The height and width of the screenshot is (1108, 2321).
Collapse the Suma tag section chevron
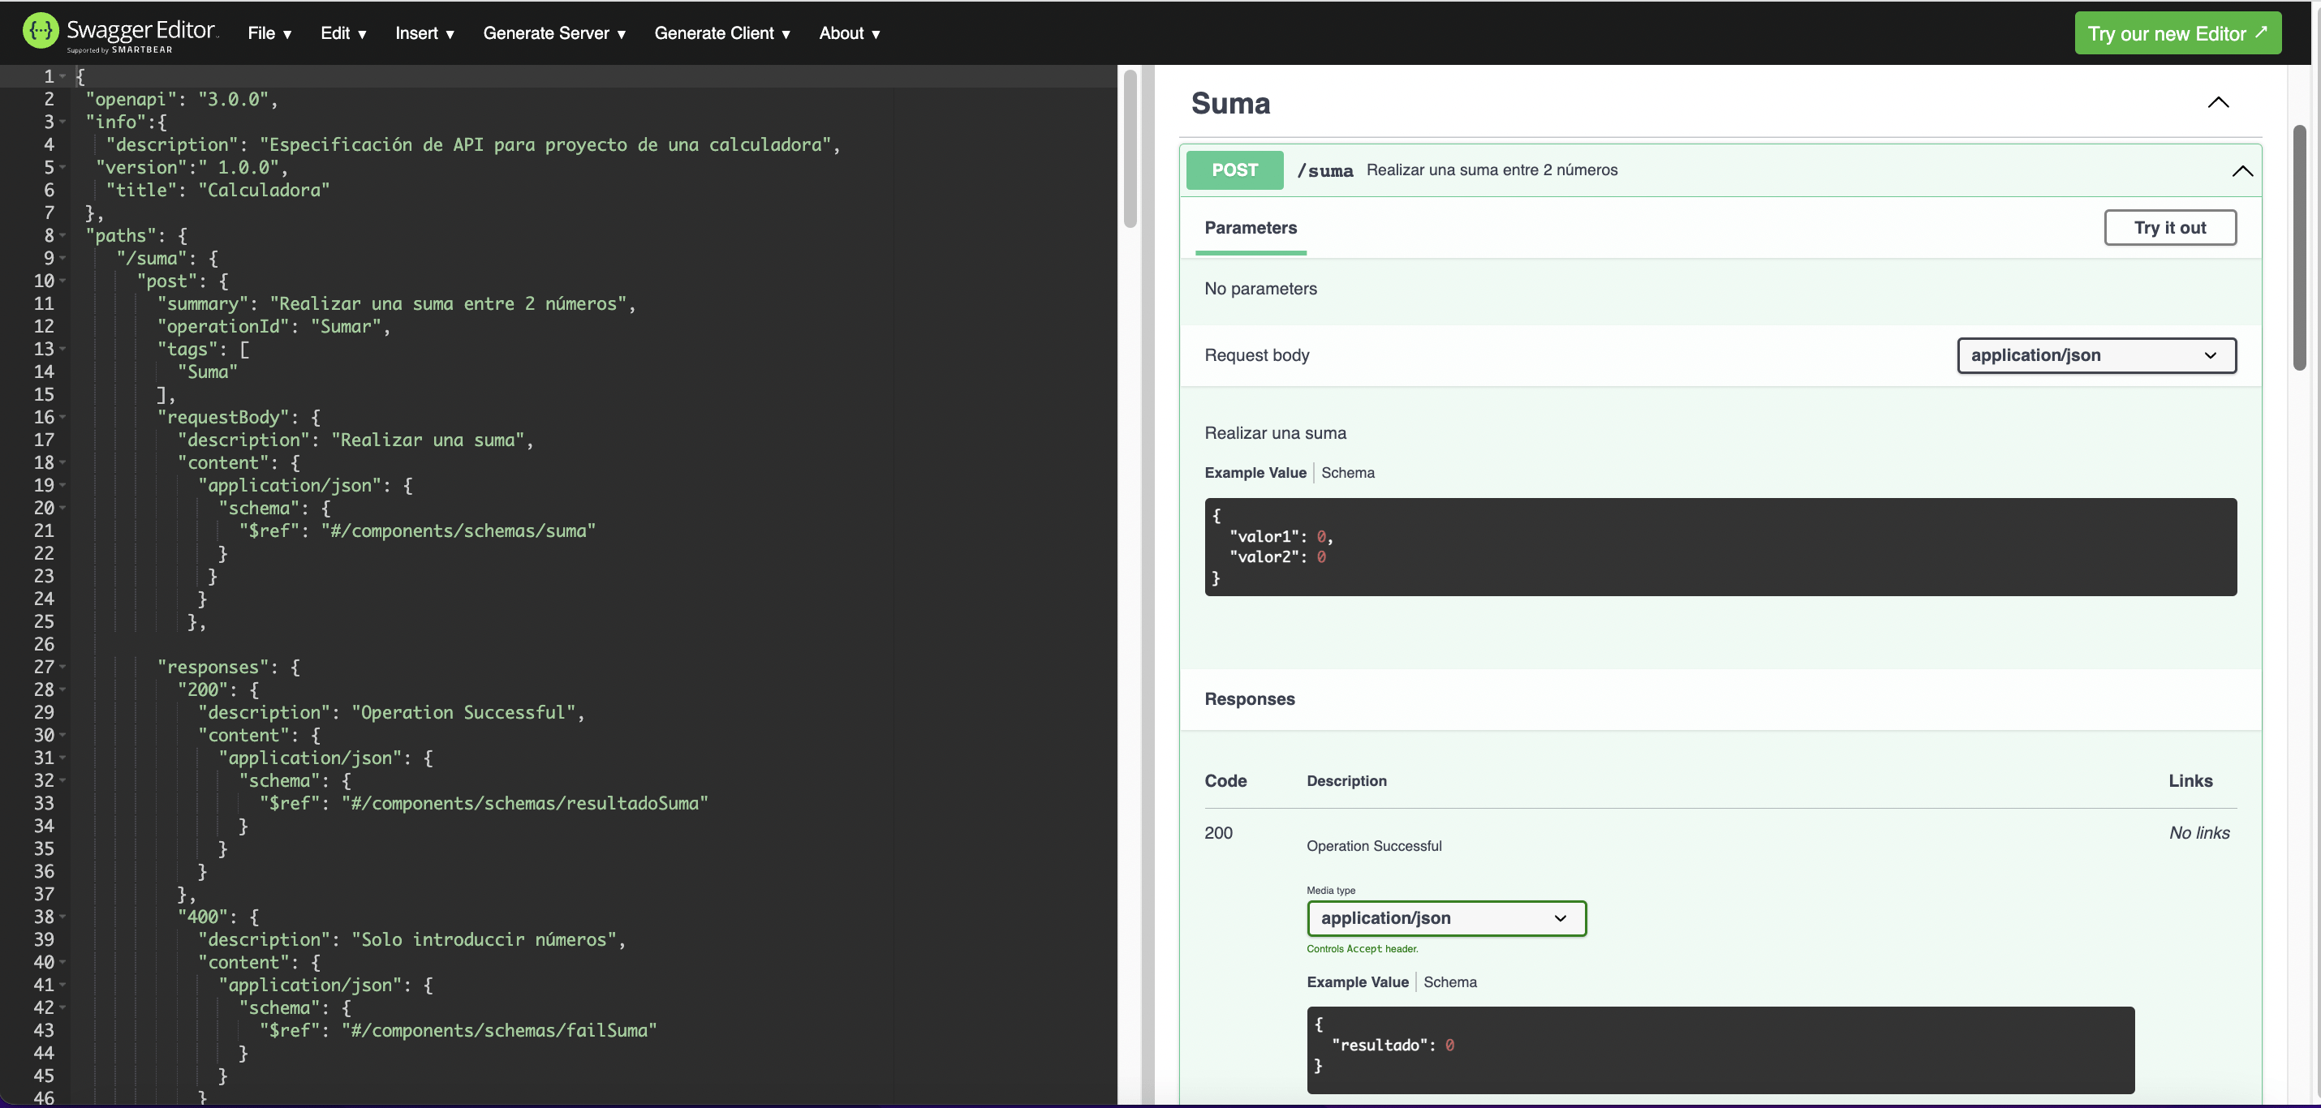click(x=2217, y=103)
